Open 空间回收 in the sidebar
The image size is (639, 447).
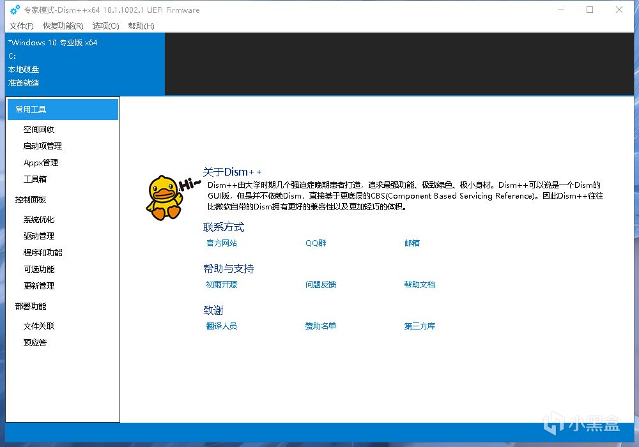pyautogui.click(x=39, y=130)
